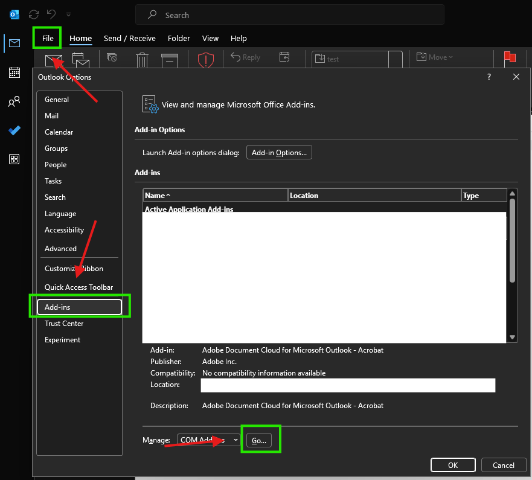Click OK in Outlook Options
Screen dimensions: 532x480
tap(453, 465)
